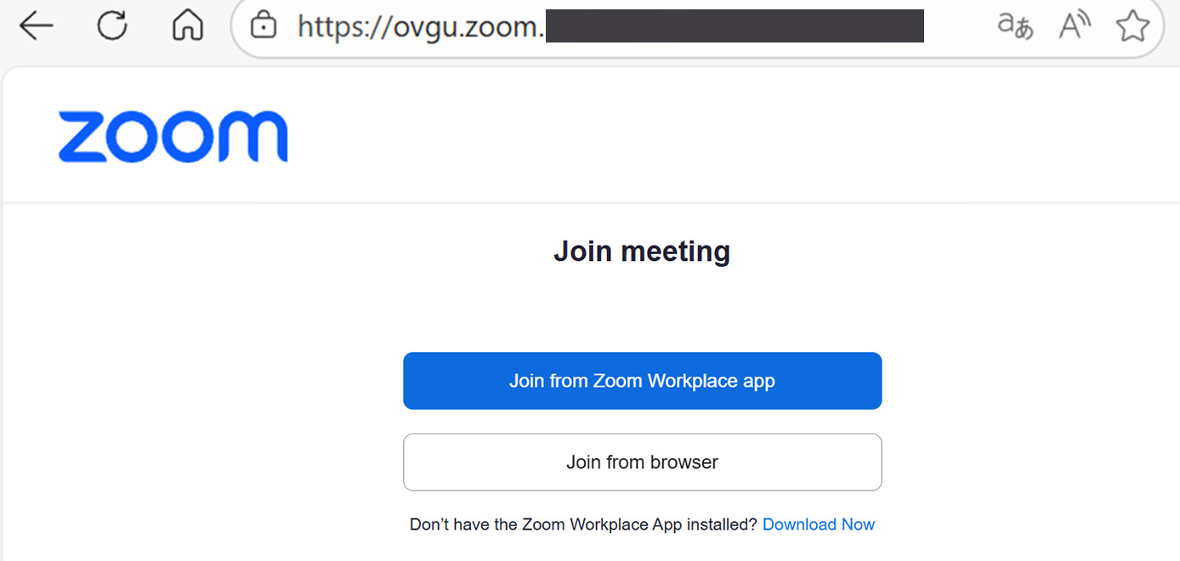Click the Join meeting heading
This screenshot has width=1180, height=561.
coord(642,252)
